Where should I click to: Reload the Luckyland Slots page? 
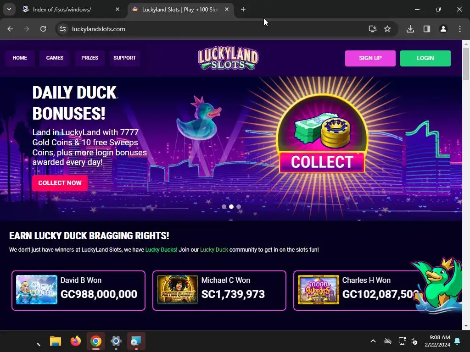[x=43, y=29]
